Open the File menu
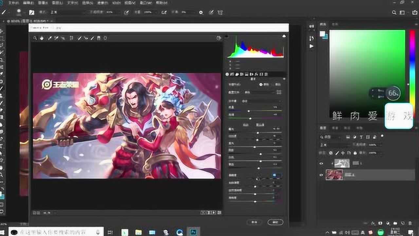This screenshot has height=236, width=419. point(13,3)
